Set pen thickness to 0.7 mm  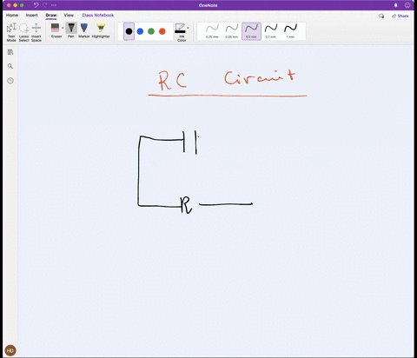point(271,31)
